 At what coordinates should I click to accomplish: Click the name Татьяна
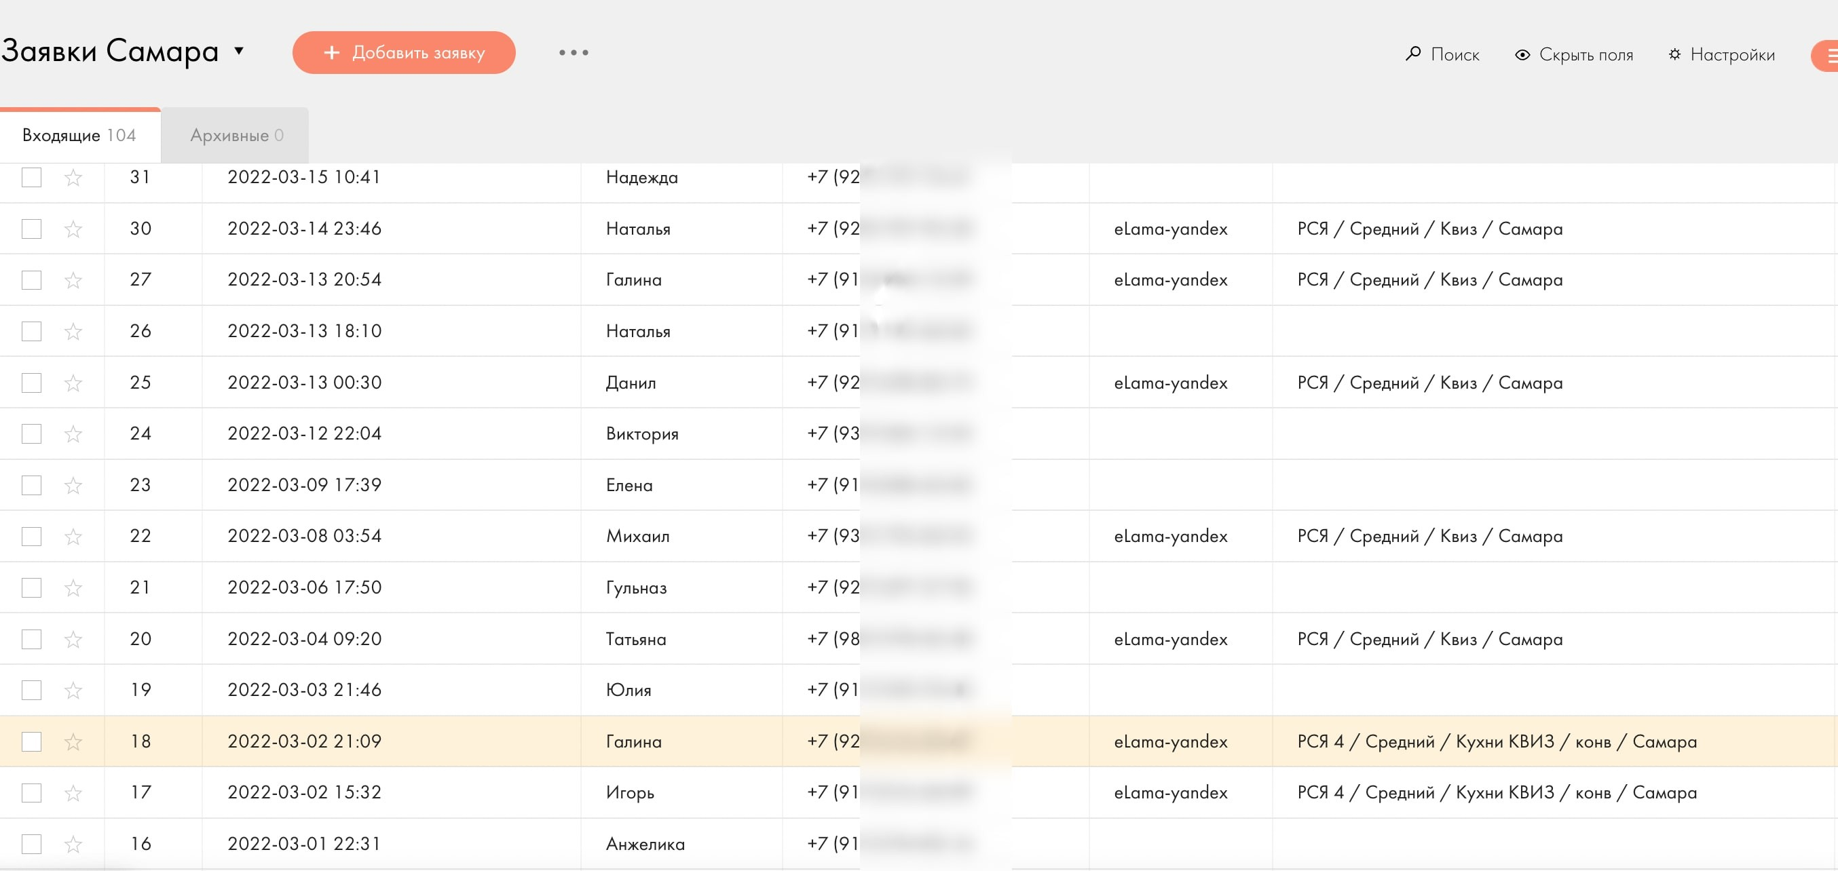pos(636,639)
